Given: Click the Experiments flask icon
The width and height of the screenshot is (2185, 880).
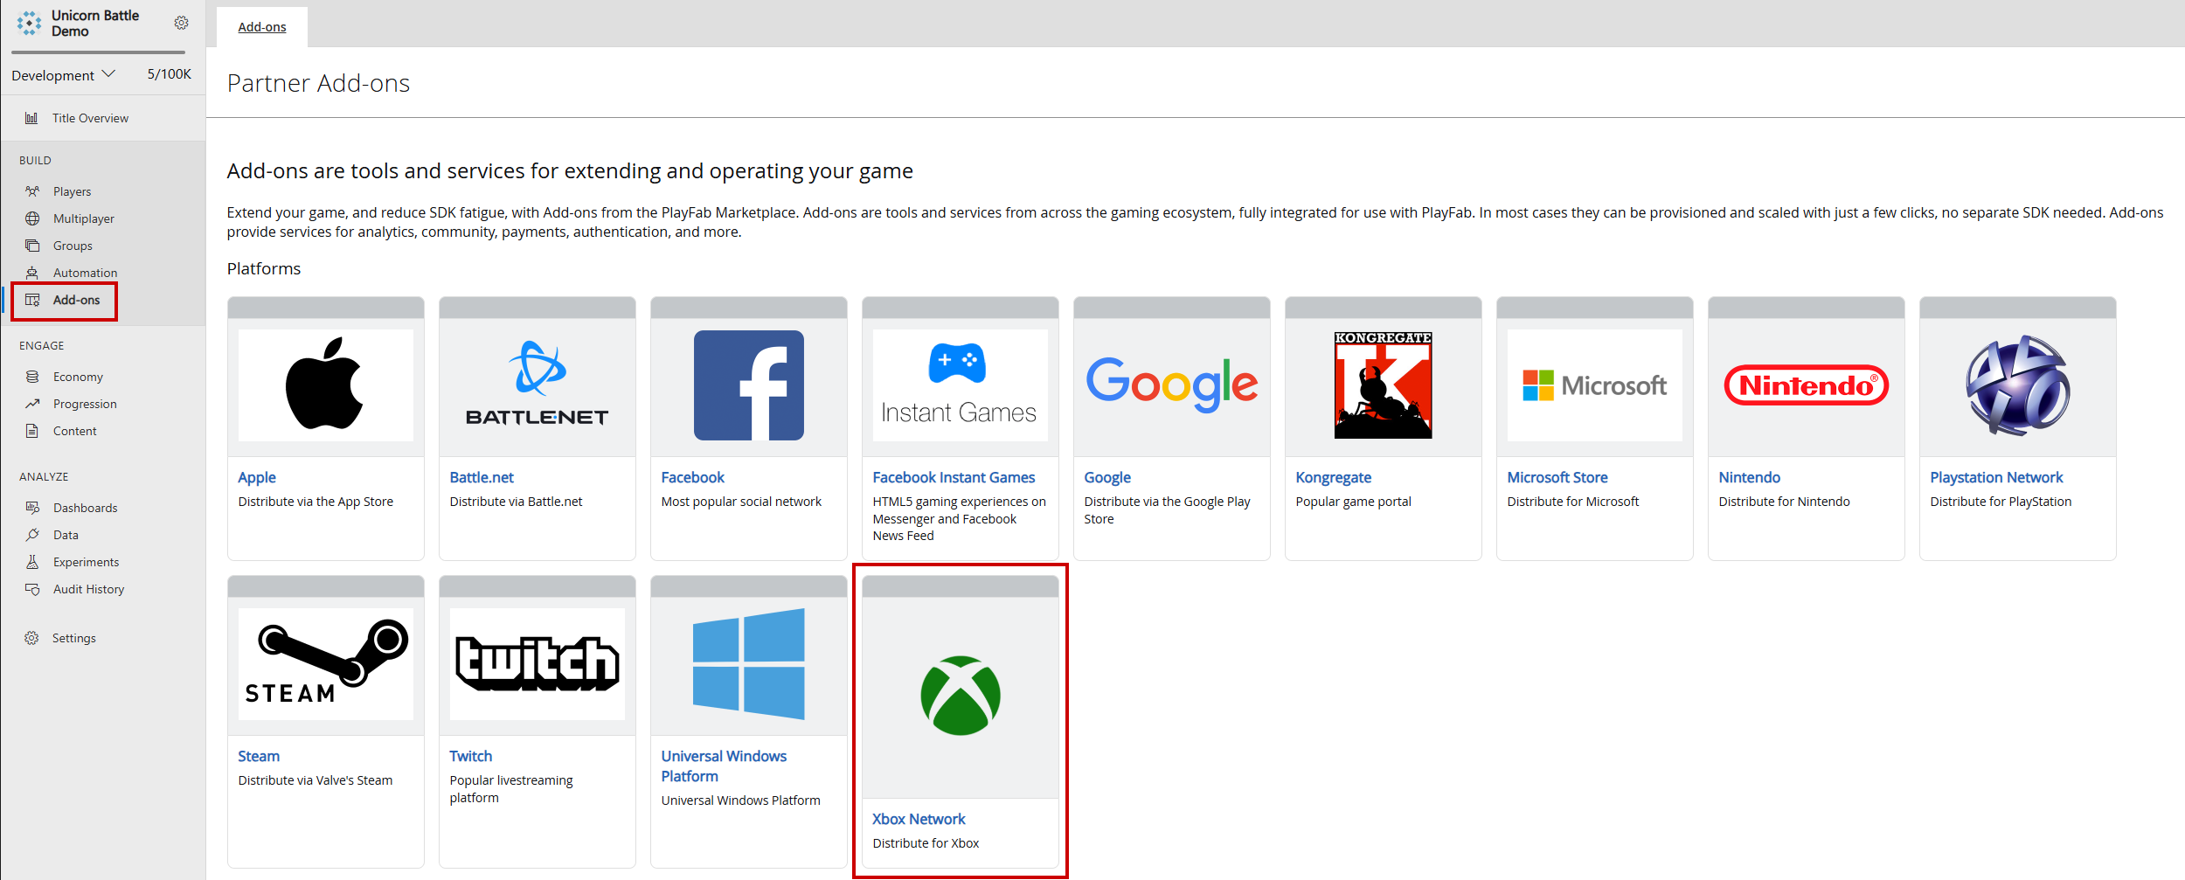Looking at the screenshot, I should (x=32, y=562).
